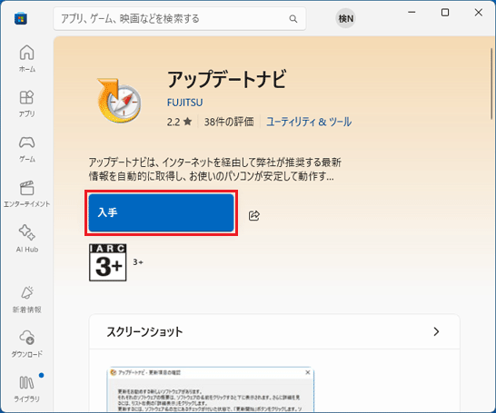Close the Microsoft Store window

click(478, 13)
